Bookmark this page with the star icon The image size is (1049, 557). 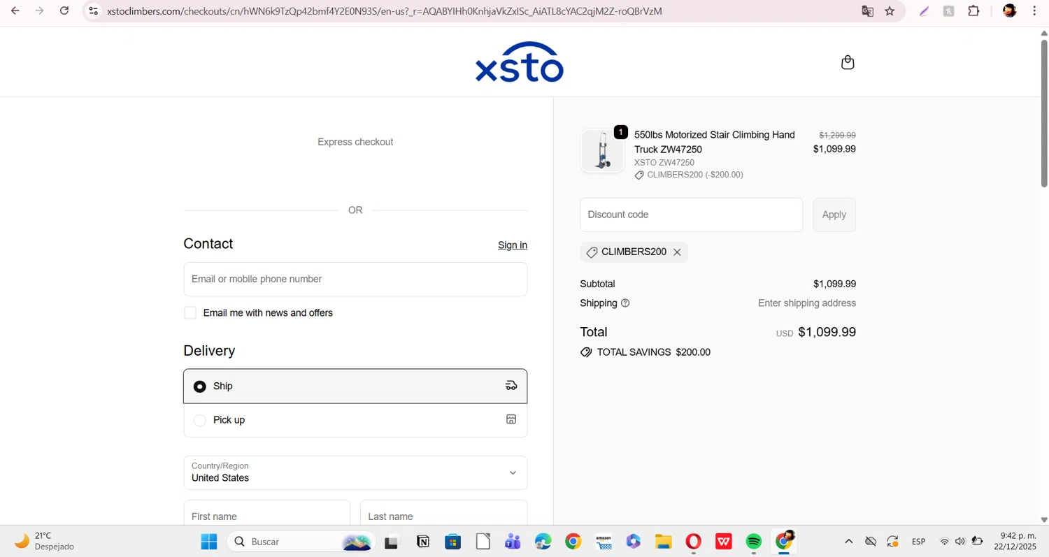click(890, 11)
